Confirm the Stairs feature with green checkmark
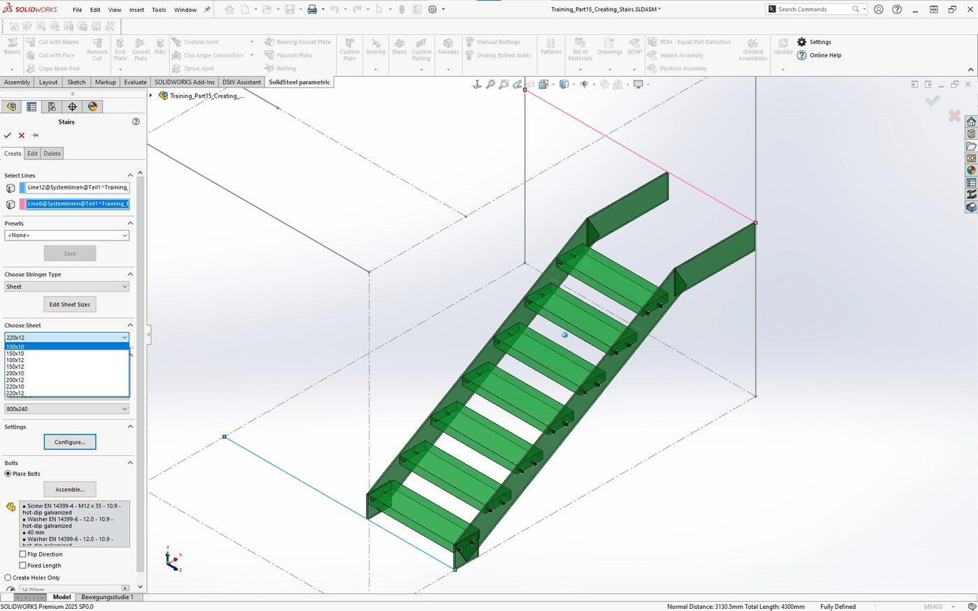 (8, 136)
